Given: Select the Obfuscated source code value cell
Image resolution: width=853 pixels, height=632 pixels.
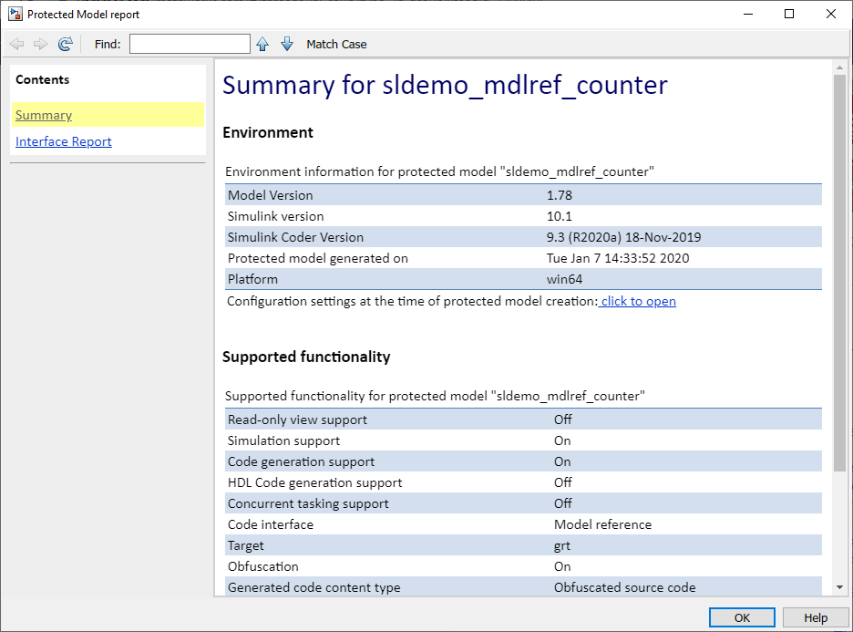Looking at the screenshot, I should 624,587.
